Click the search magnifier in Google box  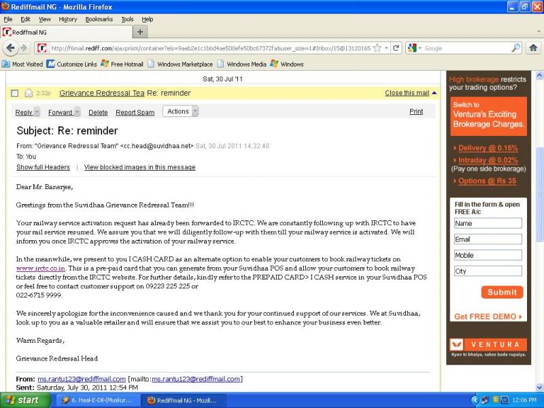click(x=516, y=48)
